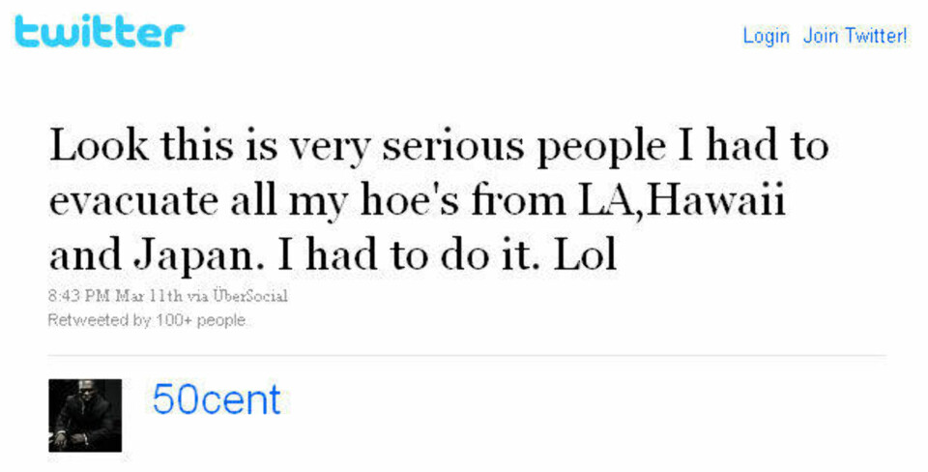The width and height of the screenshot is (928, 472).
Task: View Retweeted by 100+ people
Action: [146, 320]
